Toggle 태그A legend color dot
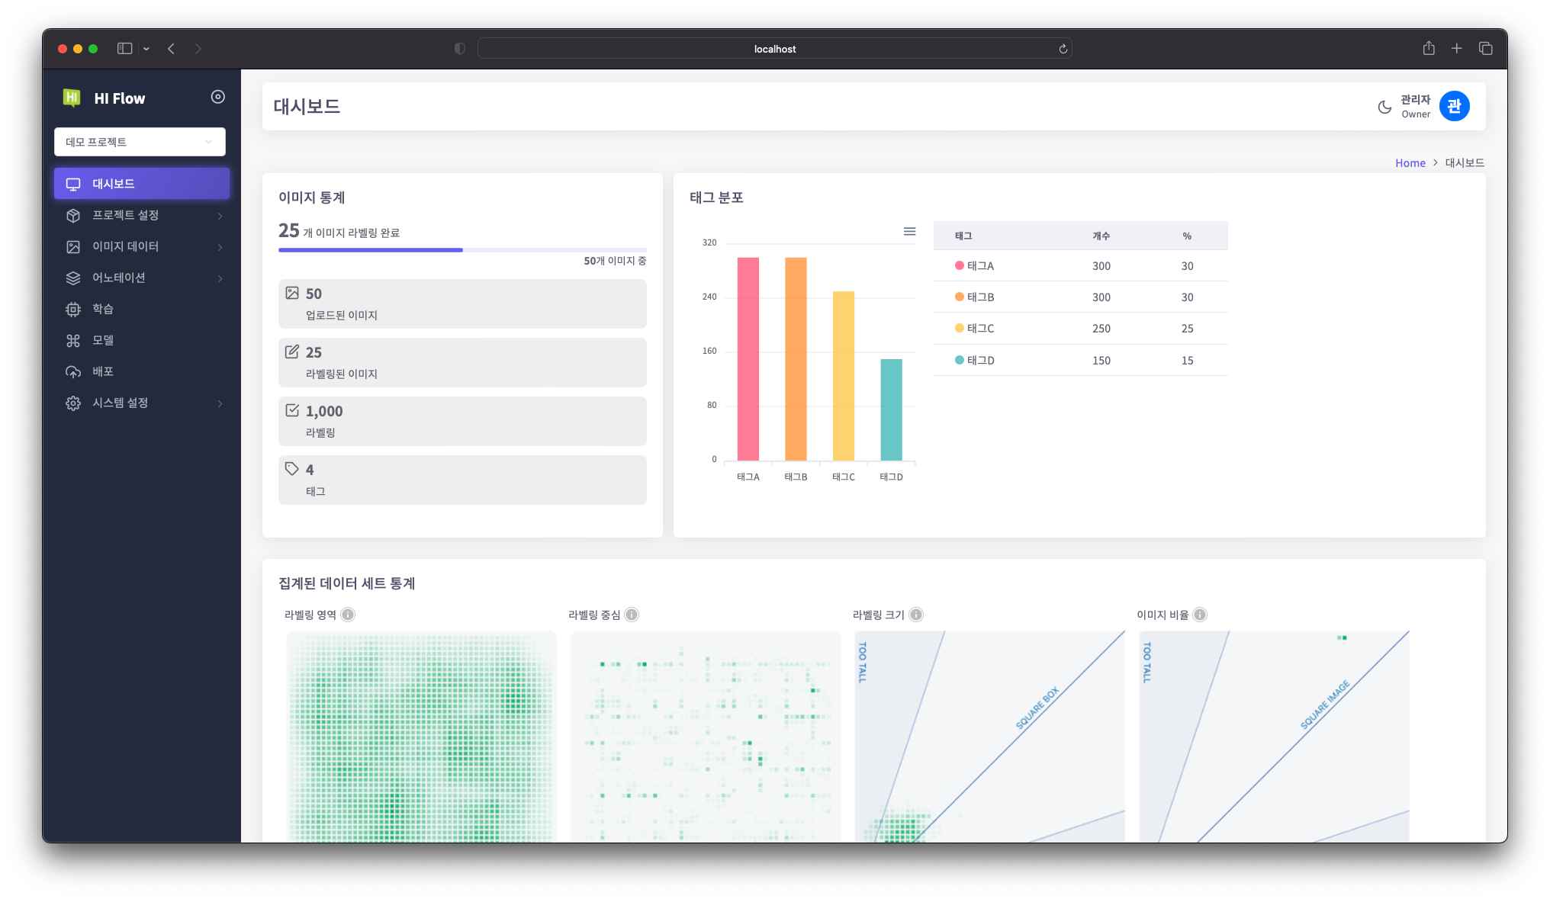 tap(959, 265)
